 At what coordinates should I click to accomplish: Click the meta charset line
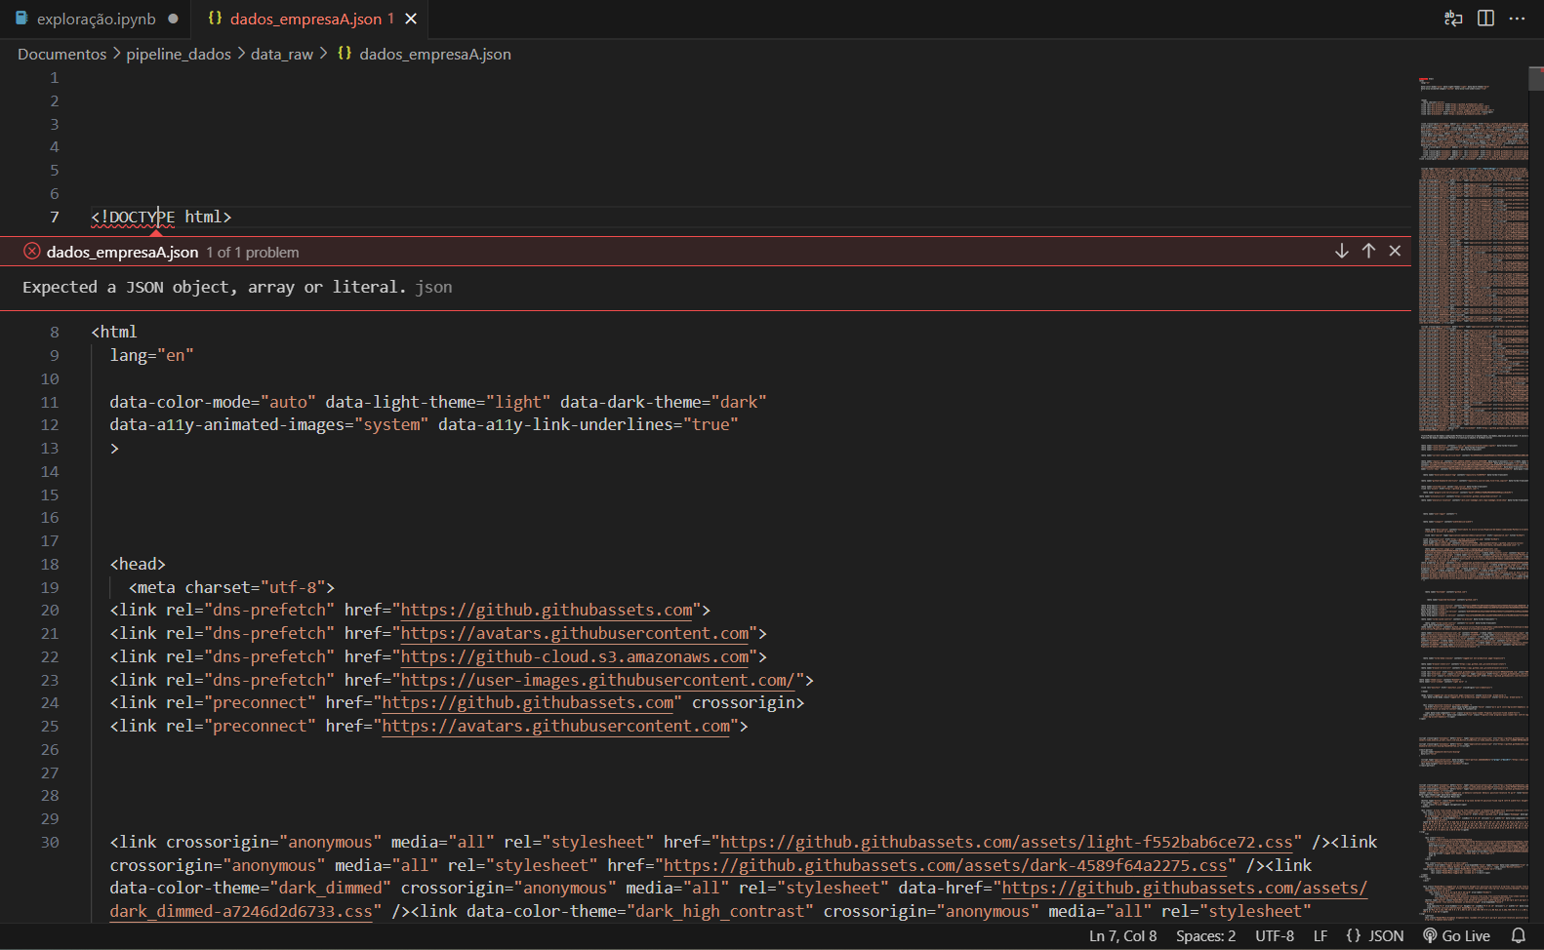click(231, 588)
